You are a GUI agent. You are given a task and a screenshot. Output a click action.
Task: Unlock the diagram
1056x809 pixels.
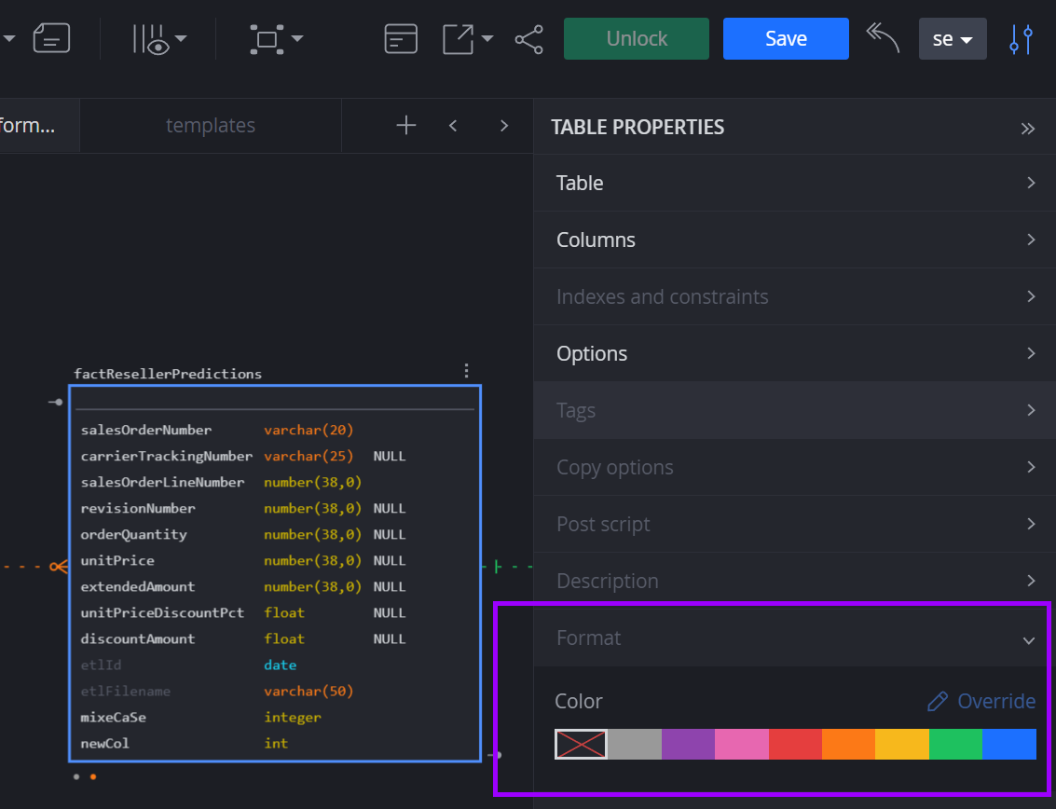click(637, 38)
